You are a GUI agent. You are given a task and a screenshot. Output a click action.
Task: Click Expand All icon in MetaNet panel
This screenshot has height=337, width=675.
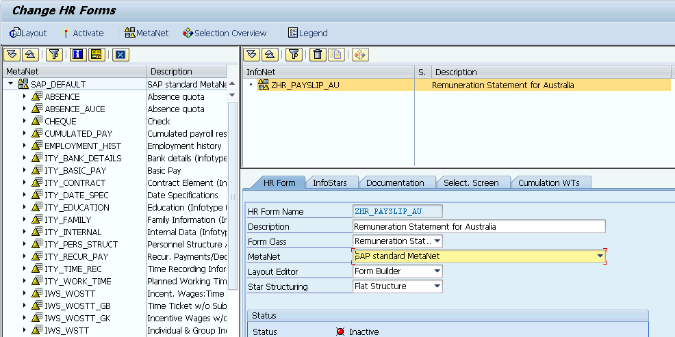pyautogui.click(x=12, y=55)
